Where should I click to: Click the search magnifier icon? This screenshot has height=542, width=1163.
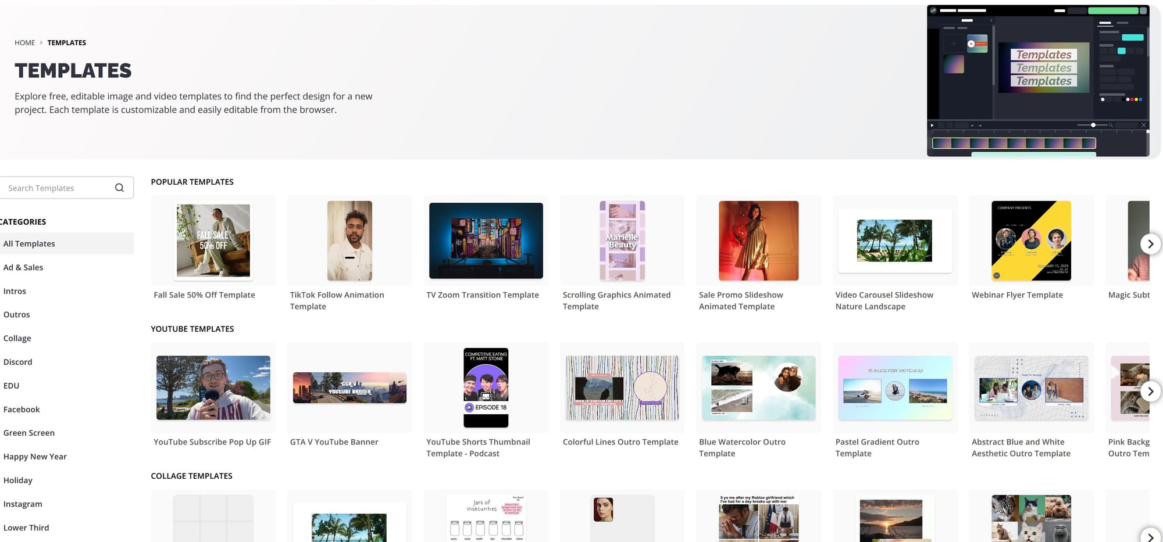[119, 188]
